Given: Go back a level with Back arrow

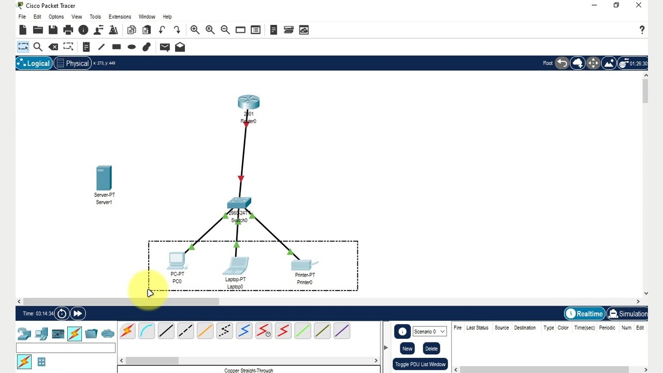Looking at the screenshot, I should tap(562, 63).
